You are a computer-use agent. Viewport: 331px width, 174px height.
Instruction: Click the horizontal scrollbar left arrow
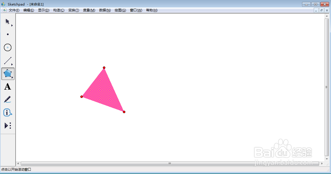[18, 163]
